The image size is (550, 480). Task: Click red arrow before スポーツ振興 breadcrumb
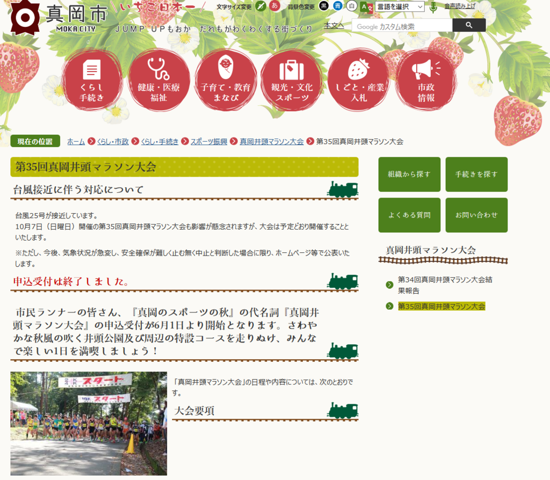coord(185,141)
